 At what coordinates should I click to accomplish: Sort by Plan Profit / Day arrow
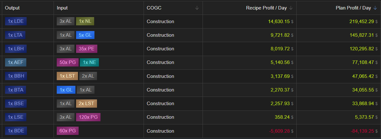(375, 8)
